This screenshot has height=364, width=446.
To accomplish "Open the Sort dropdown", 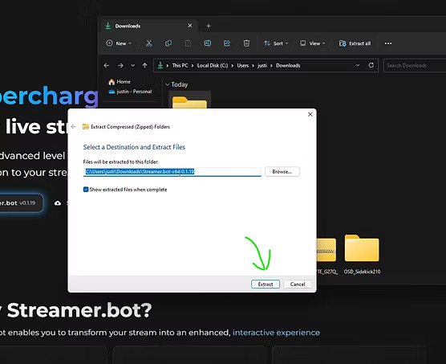I will (x=276, y=43).
